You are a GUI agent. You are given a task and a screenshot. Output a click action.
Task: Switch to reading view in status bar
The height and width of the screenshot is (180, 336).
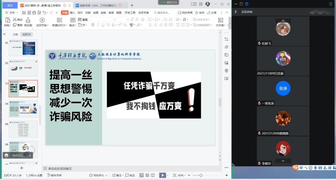[153, 175]
